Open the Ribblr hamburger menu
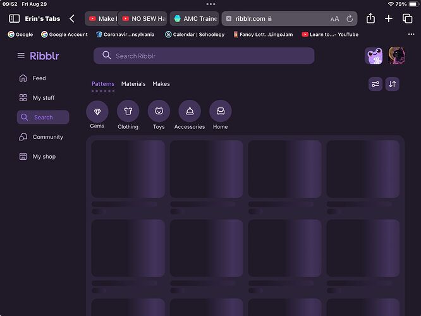The width and height of the screenshot is (421, 316). [x=21, y=56]
